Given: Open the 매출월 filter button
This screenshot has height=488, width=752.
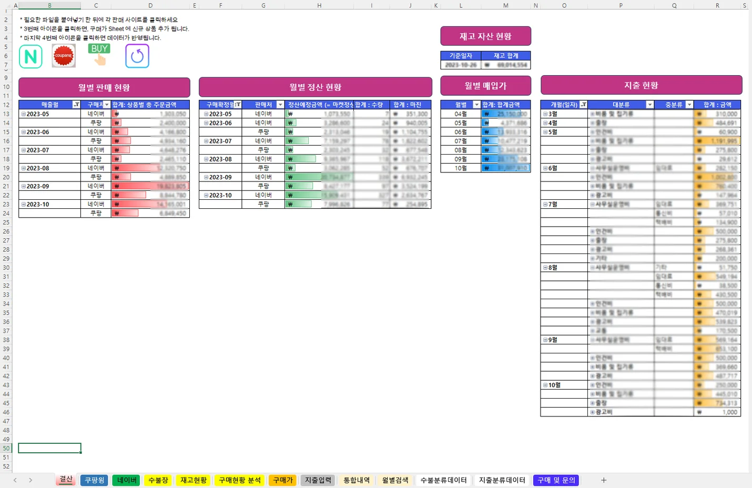Looking at the screenshot, I should [76, 105].
